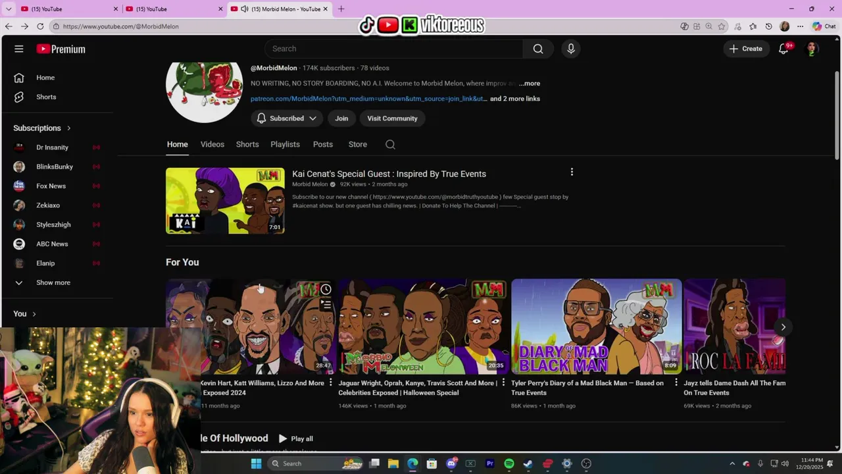Open the Morbid Melon Patreon link
842x474 pixels.
tap(369, 99)
